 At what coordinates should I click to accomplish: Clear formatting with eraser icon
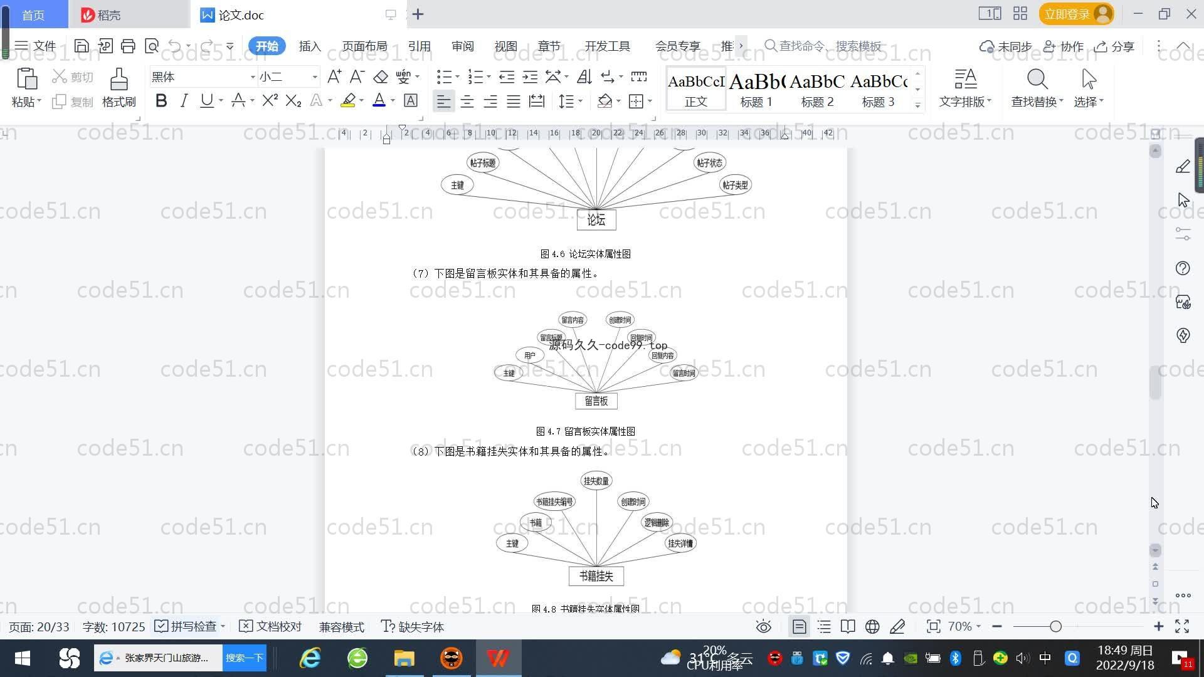pyautogui.click(x=381, y=76)
